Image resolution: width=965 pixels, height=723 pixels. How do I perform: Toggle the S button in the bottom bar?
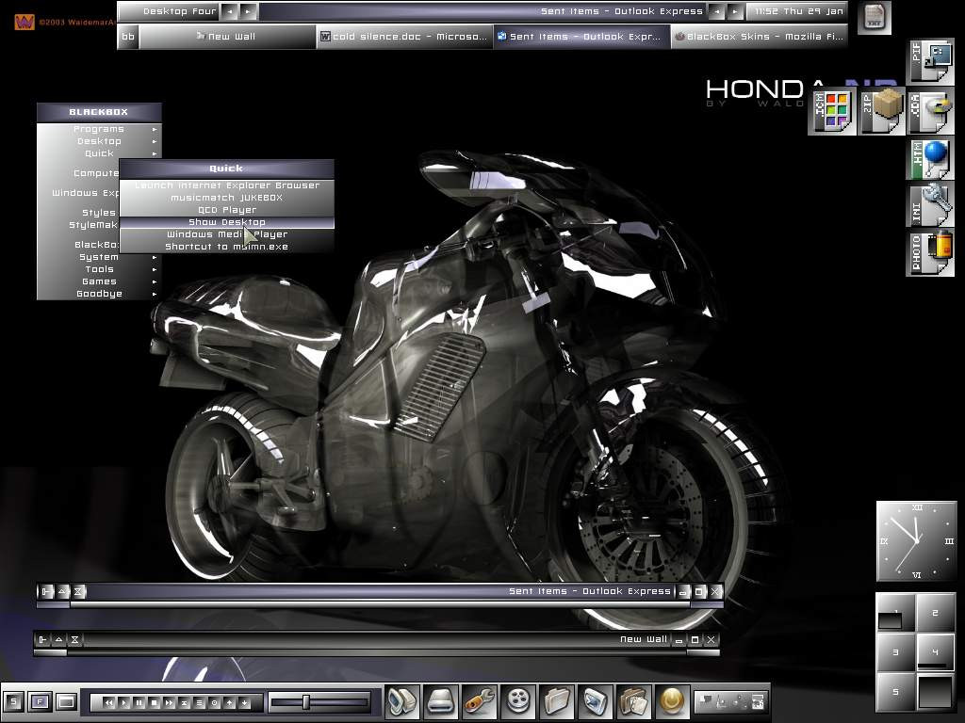pos(13,701)
